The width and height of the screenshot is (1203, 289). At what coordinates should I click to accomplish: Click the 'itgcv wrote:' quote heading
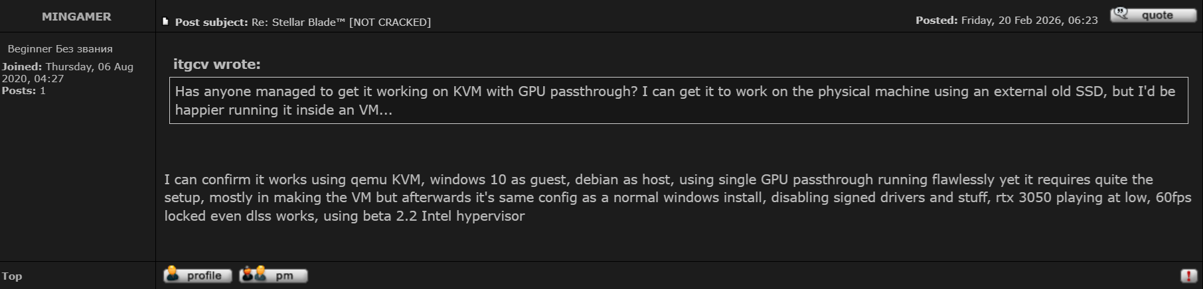tap(216, 64)
